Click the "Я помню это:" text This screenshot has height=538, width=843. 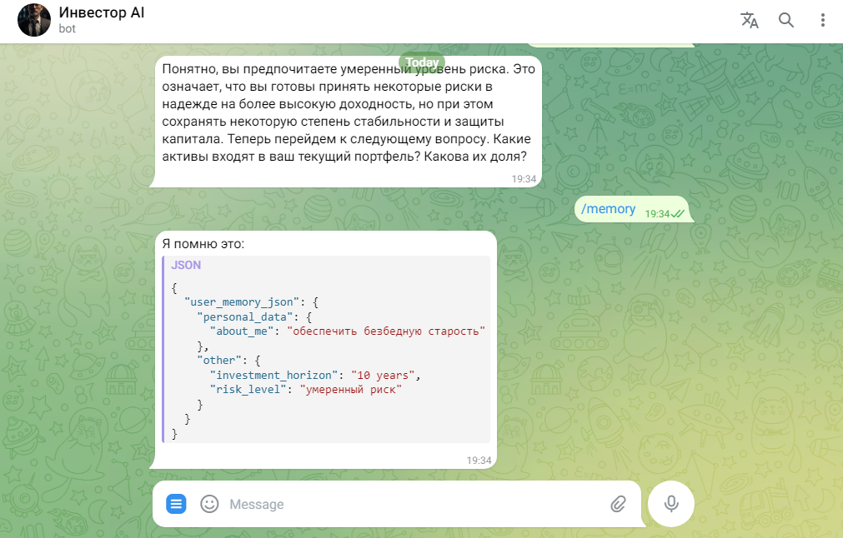pyautogui.click(x=203, y=244)
